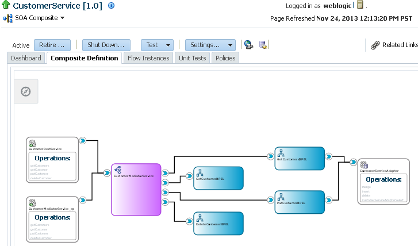Click the Test button label
The image size is (418, 246).
tap(152, 45)
